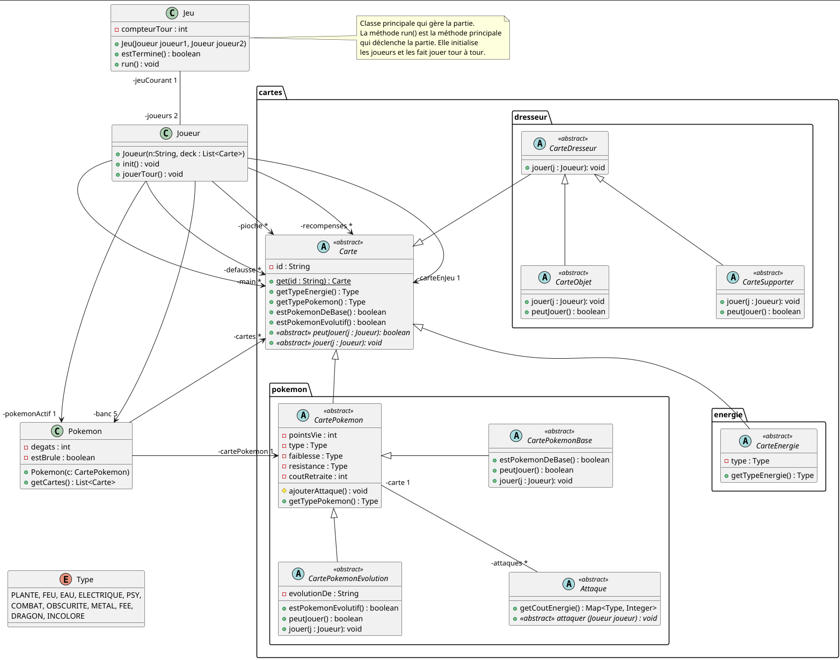Expand the cartes package tab
Image resolution: width=840 pixels, height=660 pixels.
(270, 92)
